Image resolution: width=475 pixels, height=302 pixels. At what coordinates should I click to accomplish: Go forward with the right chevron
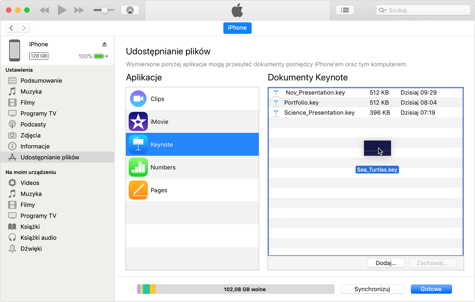click(x=24, y=28)
